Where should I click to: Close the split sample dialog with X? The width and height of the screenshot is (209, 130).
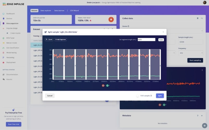pyautogui.click(x=163, y=32)
